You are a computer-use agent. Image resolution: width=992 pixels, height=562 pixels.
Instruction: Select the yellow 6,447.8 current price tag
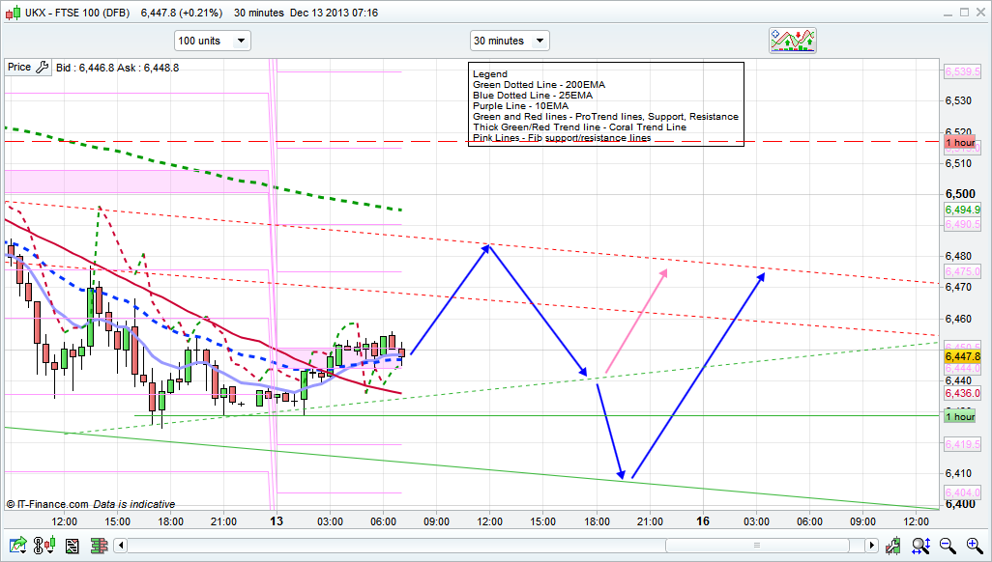pos(962,356)
